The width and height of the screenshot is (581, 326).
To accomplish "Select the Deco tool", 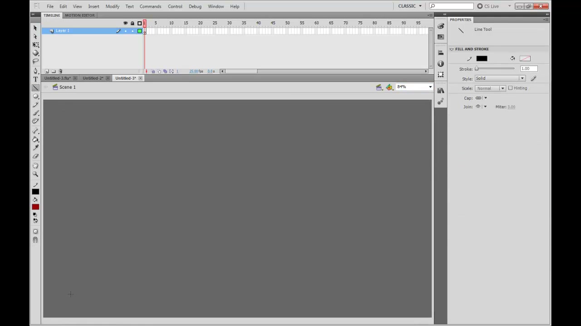I will coord(35,121).
